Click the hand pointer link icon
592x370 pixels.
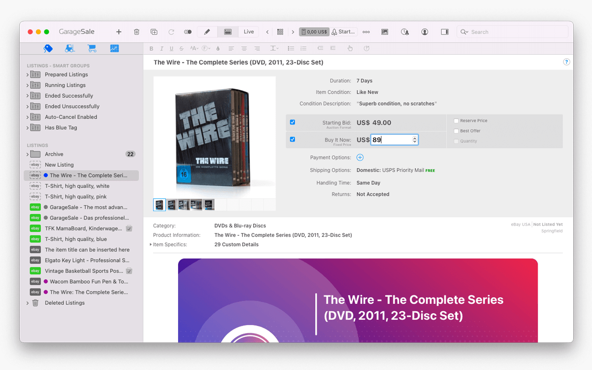tap(350, 48)
